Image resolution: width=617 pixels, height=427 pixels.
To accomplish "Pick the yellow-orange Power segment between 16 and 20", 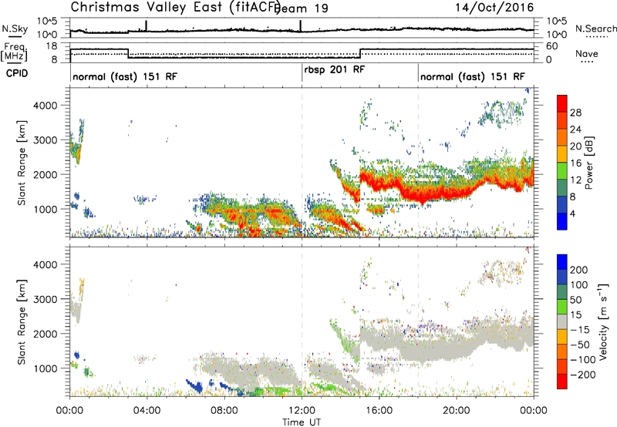I will click(x=562, y=153).
